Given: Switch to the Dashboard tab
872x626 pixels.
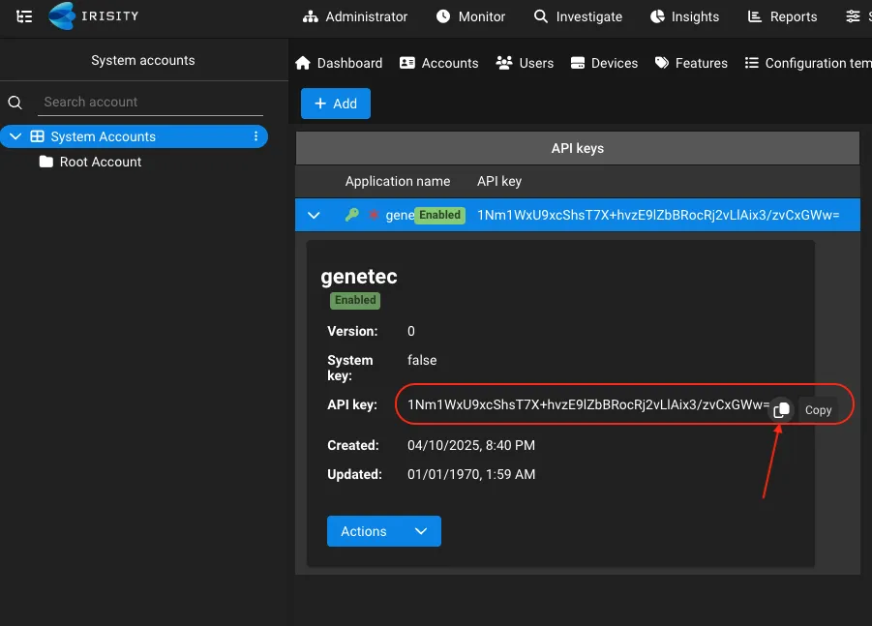Looking at the screenshot, I should click(x=339, y=64).
